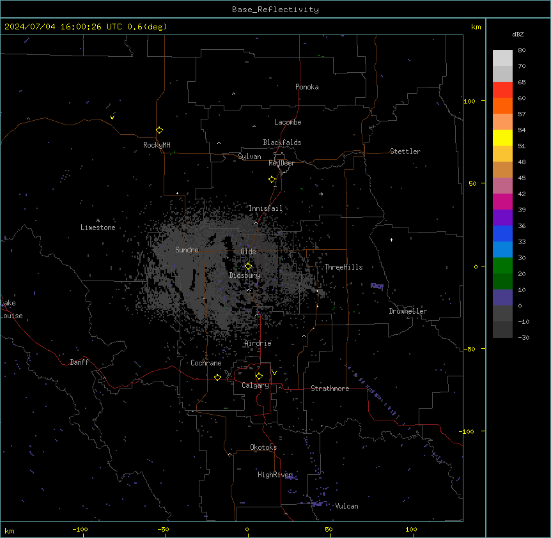Click the Banff town label

79,362
